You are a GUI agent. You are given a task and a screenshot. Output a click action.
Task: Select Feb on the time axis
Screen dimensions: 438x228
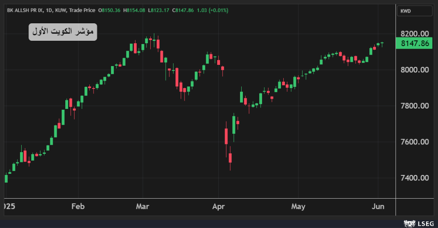tap(78, 207)
